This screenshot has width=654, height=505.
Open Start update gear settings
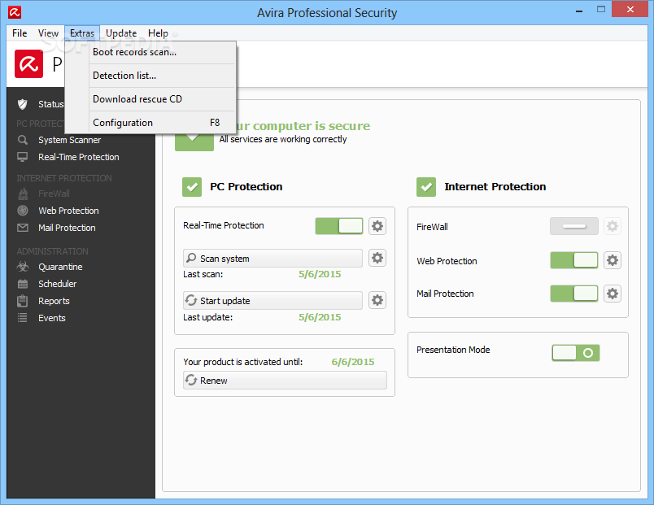coord(377,300)
